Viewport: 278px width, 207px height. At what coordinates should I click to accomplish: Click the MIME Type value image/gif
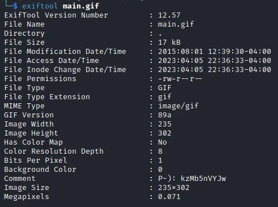tap(178, 106)
